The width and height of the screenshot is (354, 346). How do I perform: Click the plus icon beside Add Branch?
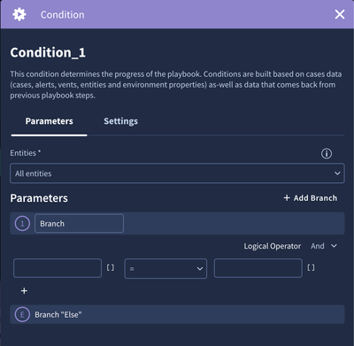point(287,198)
